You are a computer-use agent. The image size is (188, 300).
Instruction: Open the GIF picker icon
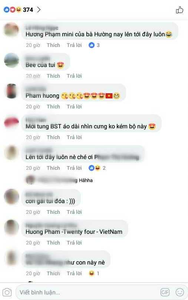click(x=165, y=292)
